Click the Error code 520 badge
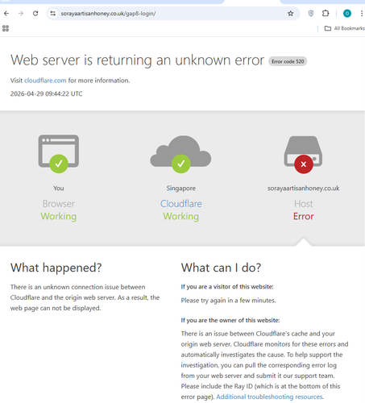The height and width of the screenshot is (403, 365). pos(288,61)
